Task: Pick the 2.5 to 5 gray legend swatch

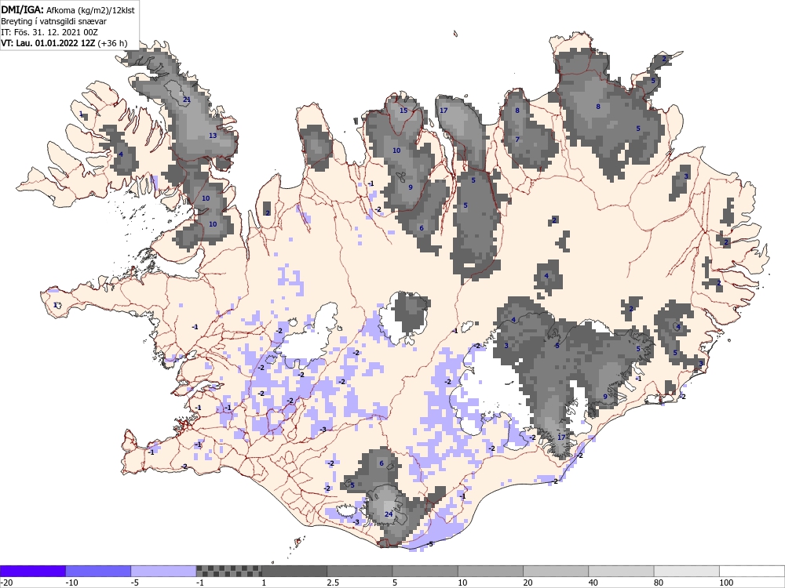Action: click(360, 571)
